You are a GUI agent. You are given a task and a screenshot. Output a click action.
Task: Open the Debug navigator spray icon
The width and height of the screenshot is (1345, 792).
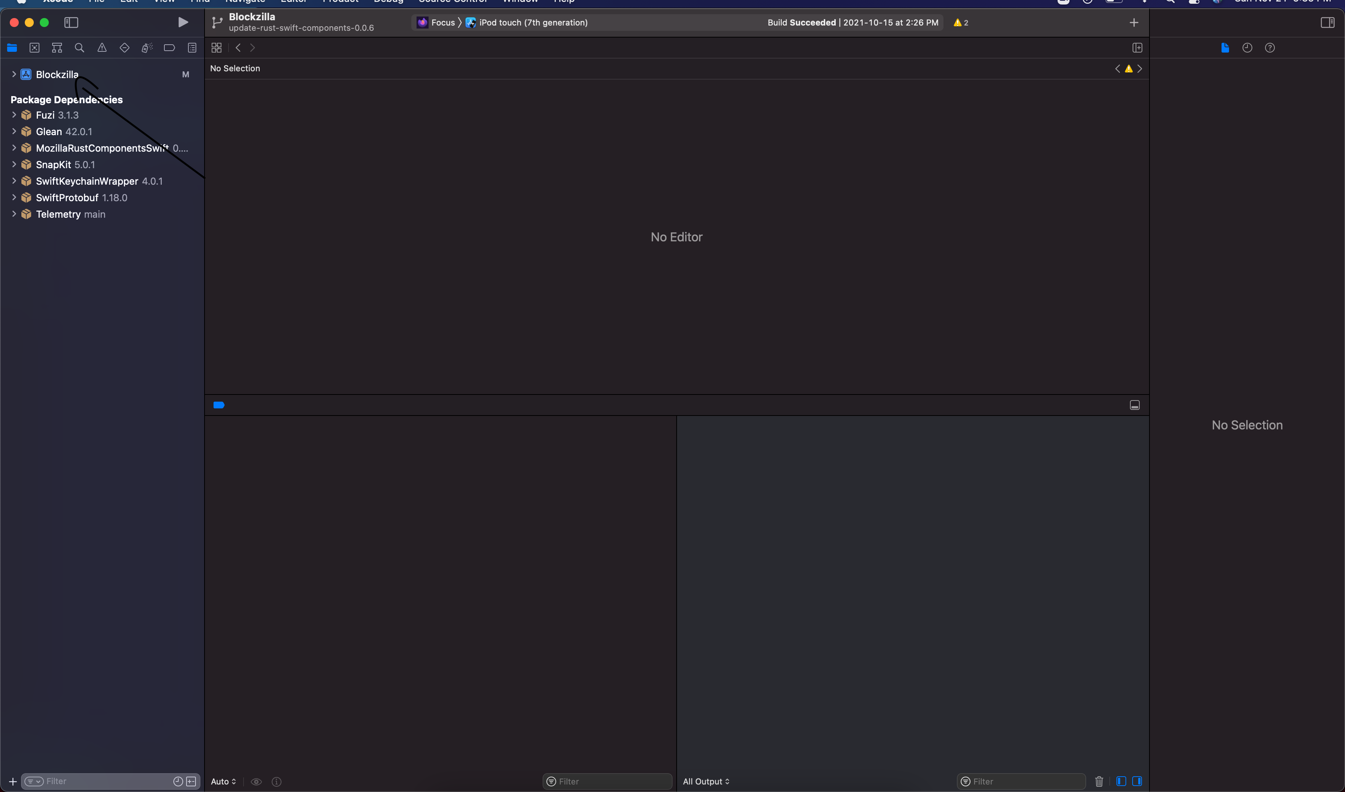(147, 48)
